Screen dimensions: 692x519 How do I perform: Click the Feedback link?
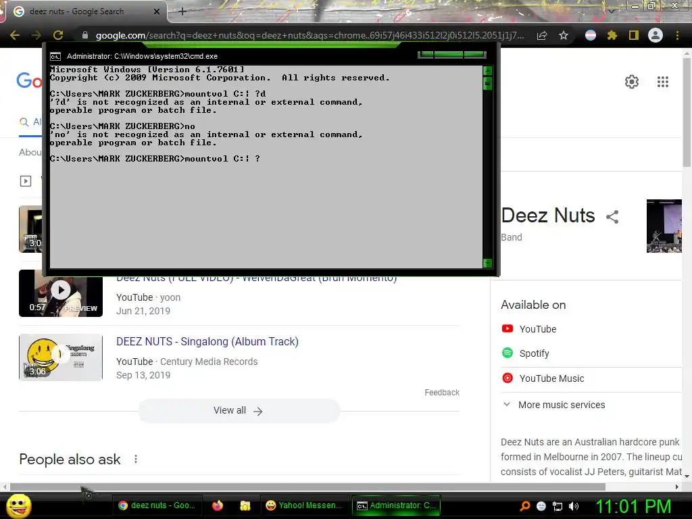tap(442, 393)
